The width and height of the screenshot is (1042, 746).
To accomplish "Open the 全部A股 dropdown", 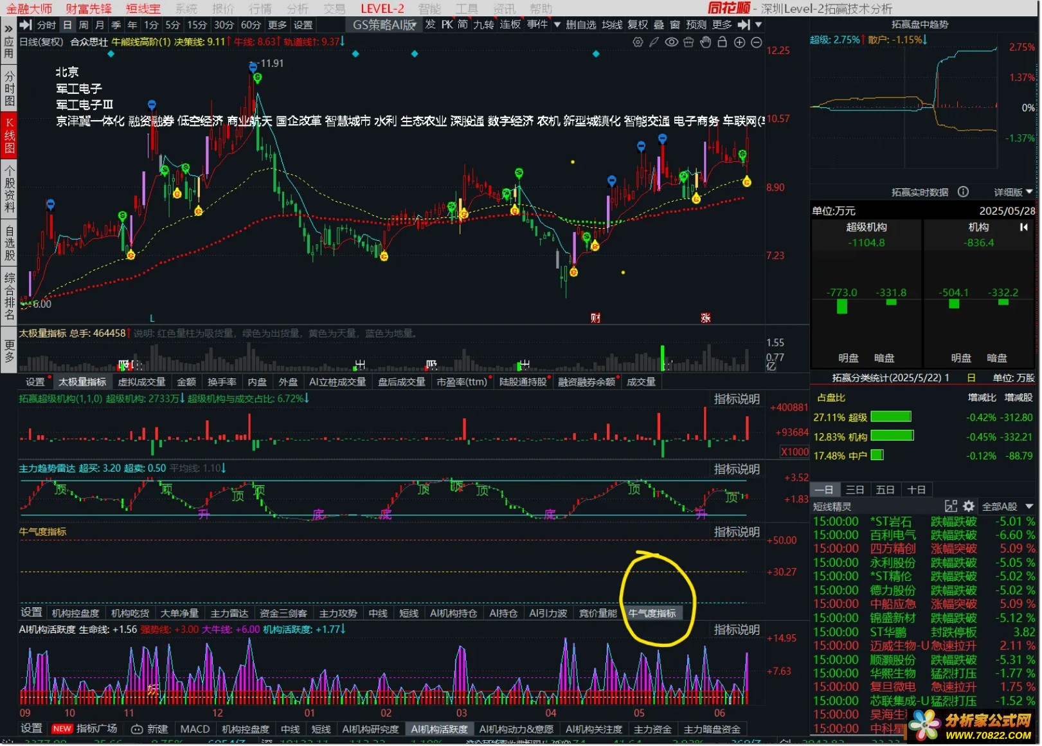I will coord(1007,506).
